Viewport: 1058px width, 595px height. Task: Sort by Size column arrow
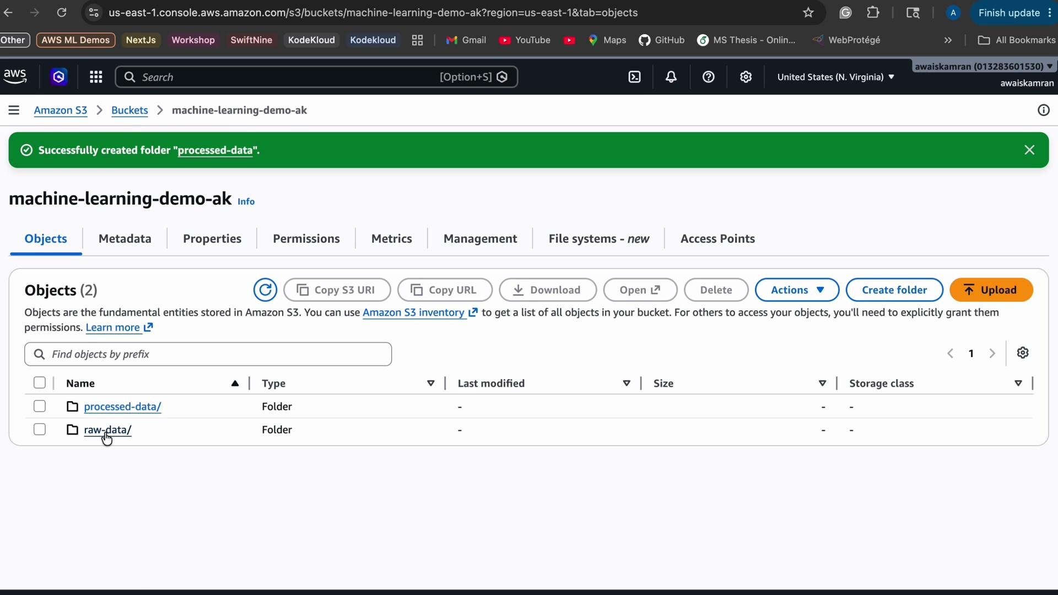[x=822, y=383]
